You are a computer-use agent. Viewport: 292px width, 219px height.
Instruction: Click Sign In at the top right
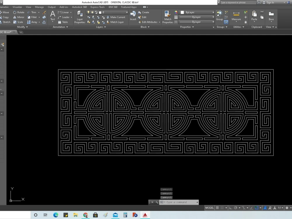pyautogui.click(x=270, y=2)
